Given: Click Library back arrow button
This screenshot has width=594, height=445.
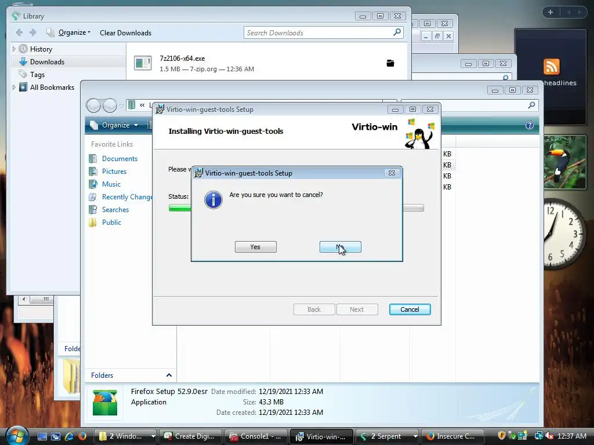Looking at the screenshot, I should 19,32.
